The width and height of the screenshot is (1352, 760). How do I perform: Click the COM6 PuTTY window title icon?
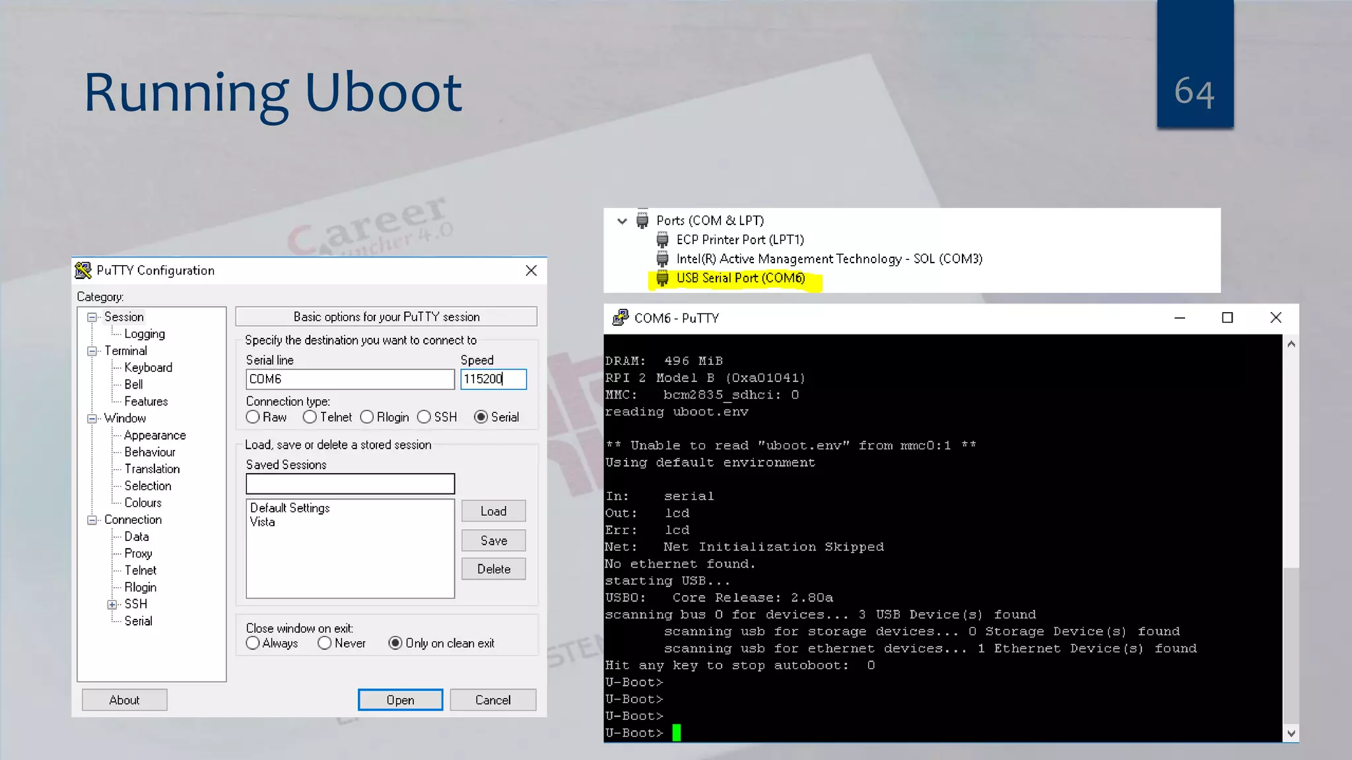[621, 318]
